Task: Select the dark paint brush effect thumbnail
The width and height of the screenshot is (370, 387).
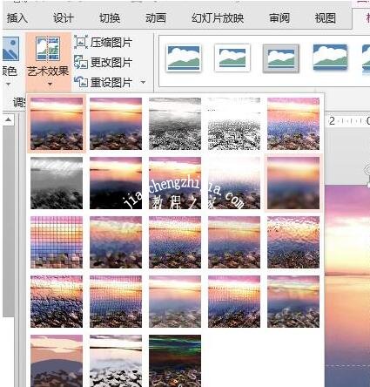Action: 116,183
